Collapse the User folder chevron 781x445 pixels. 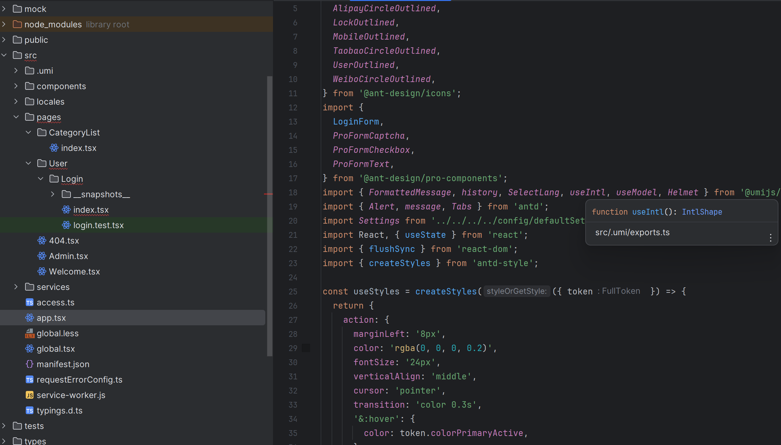pyautogui.click(x=28, y=163)
